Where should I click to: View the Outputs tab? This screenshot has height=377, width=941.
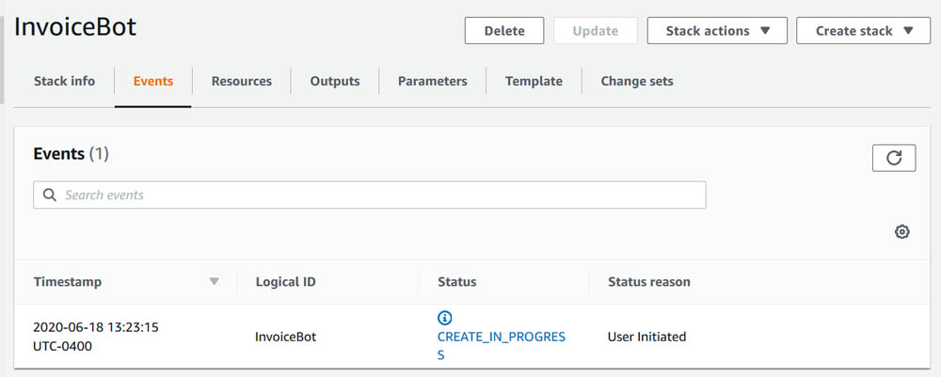click(335, 81)
